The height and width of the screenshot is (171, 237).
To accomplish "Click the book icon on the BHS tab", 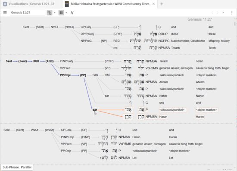I will click(67, 4).
